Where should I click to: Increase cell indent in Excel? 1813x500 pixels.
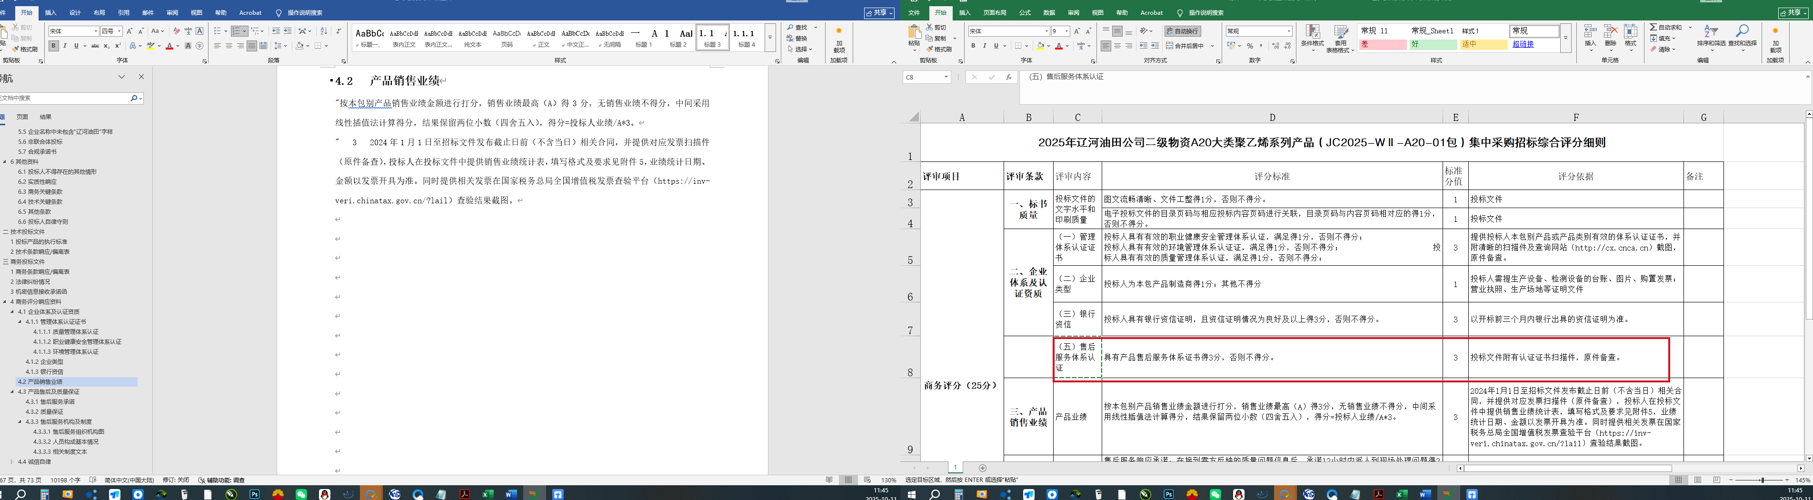click(1155, 46)
